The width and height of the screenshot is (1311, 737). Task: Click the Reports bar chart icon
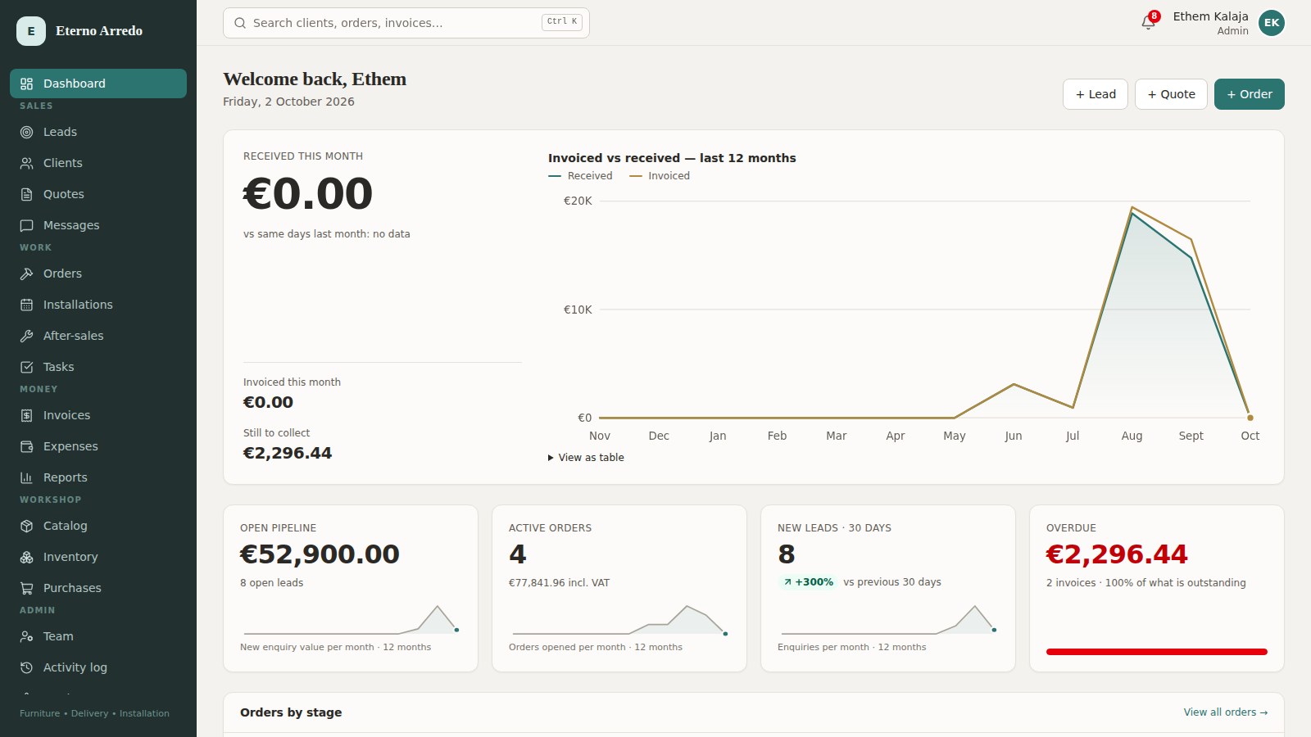pos(26,477)
